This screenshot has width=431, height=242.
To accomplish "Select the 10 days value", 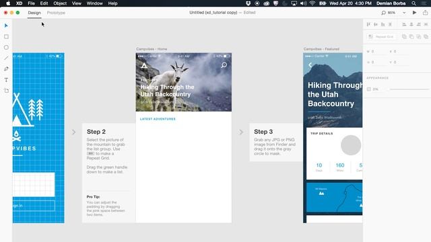I will [x=319, y=165].
